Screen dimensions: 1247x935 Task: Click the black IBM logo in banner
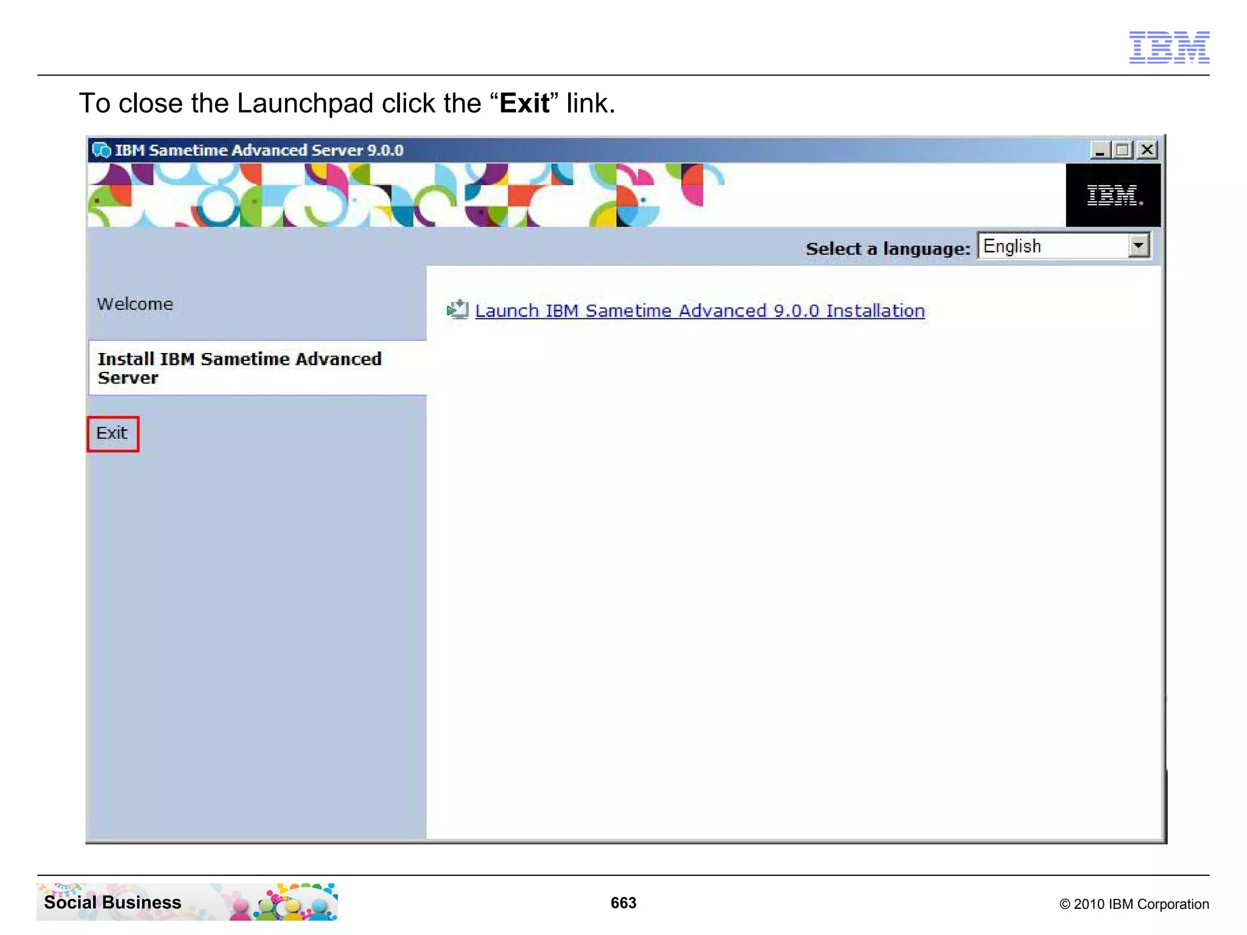[1113, 195]
